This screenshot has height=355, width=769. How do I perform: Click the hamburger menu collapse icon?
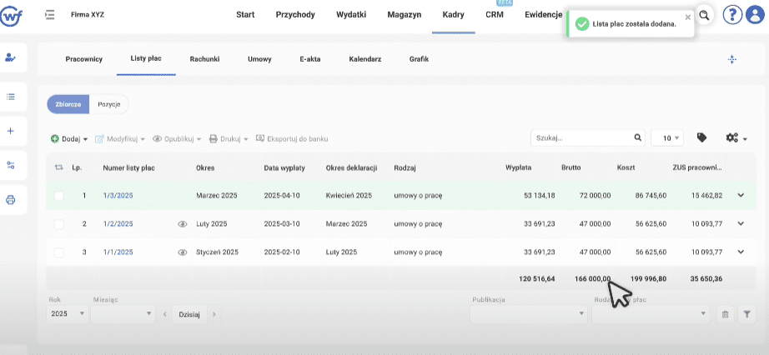tap(50, 14)
